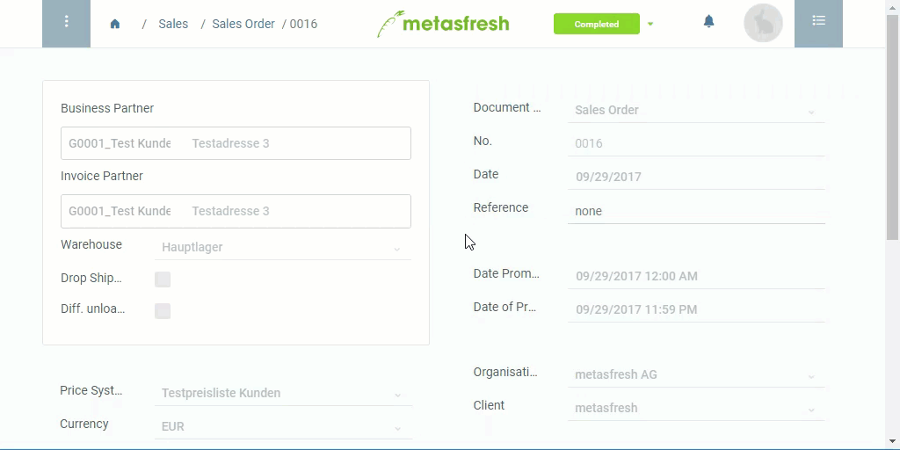The width and height of the screenshot is (900, 450).
Task: Click the metasfresh logo
Action: pos(443,24)
